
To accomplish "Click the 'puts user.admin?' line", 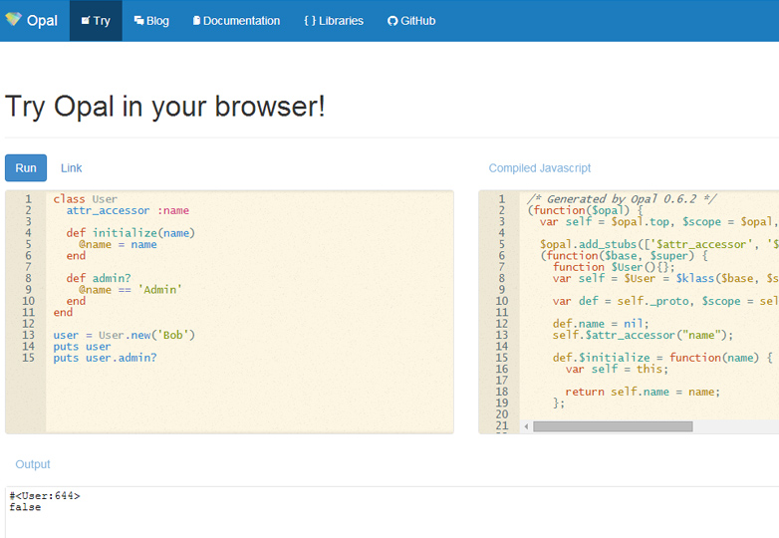I will coord(105,358).
